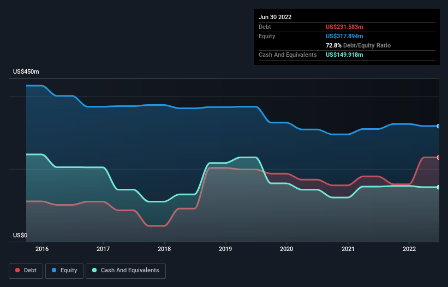448x287 pixels.
Task: Click the Debt label in tooltip
Action: point(265,27)
